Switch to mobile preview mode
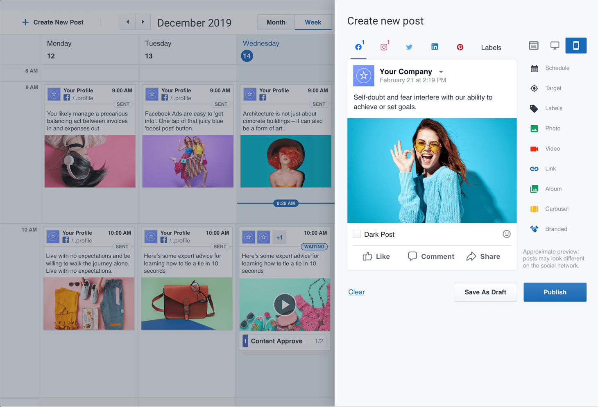598x407 pixels. tap(575, 45)
